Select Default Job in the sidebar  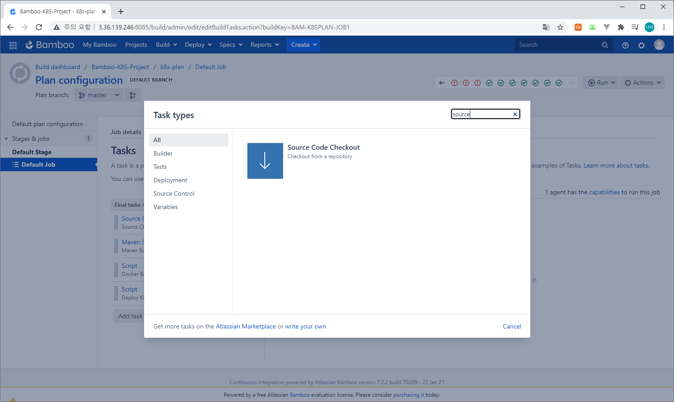(49, 164)
